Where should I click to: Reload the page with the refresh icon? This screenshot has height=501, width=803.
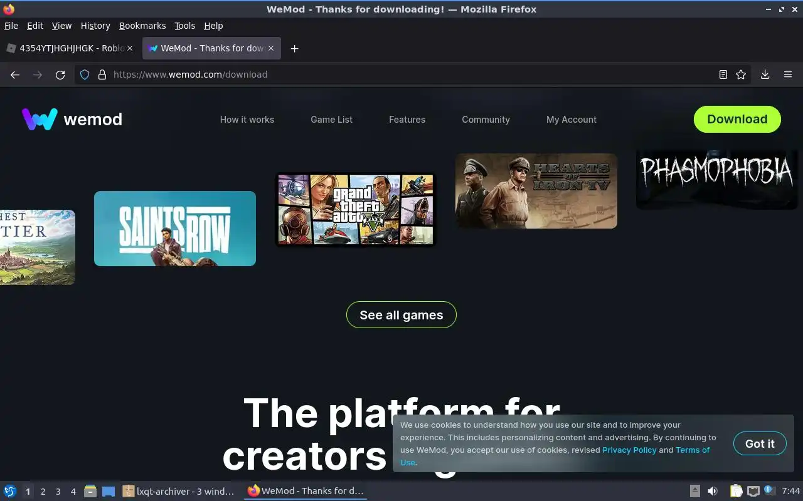point(60,75)
